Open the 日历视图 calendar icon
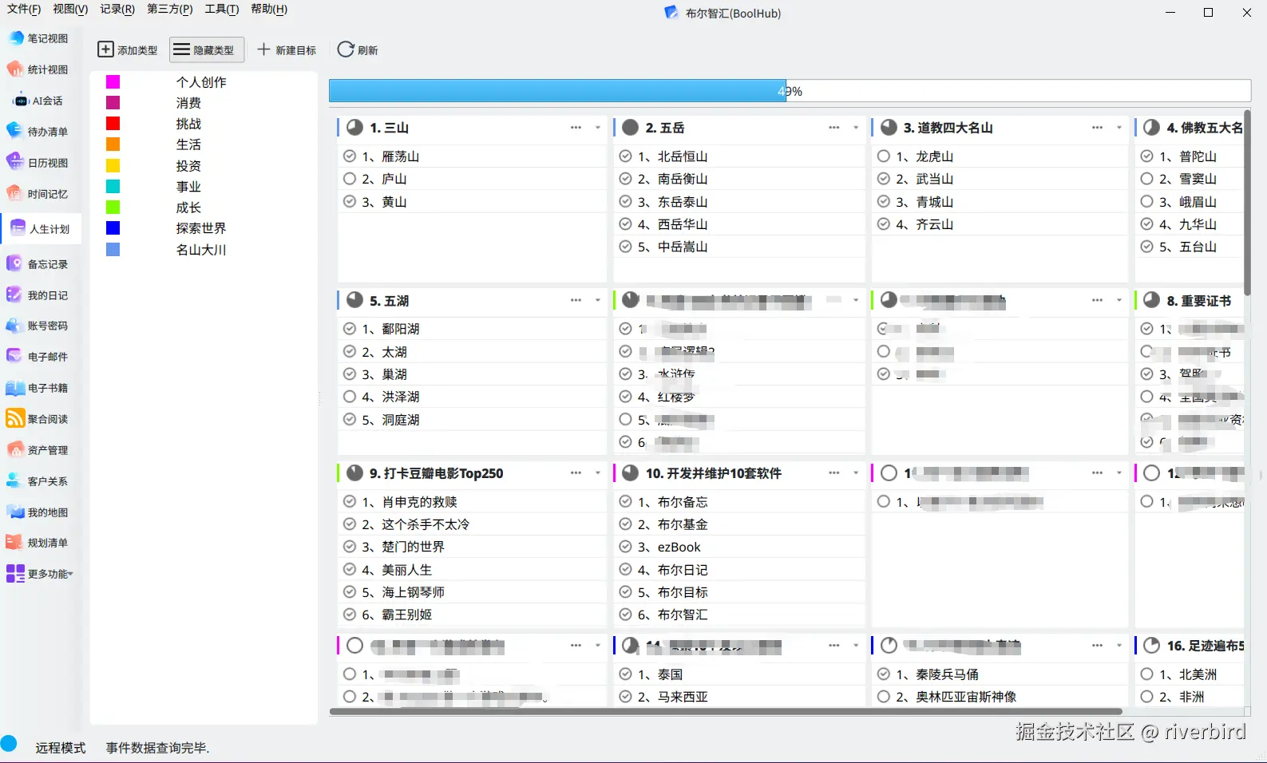This screenshot has width=1267, height=763. [16, 163]
